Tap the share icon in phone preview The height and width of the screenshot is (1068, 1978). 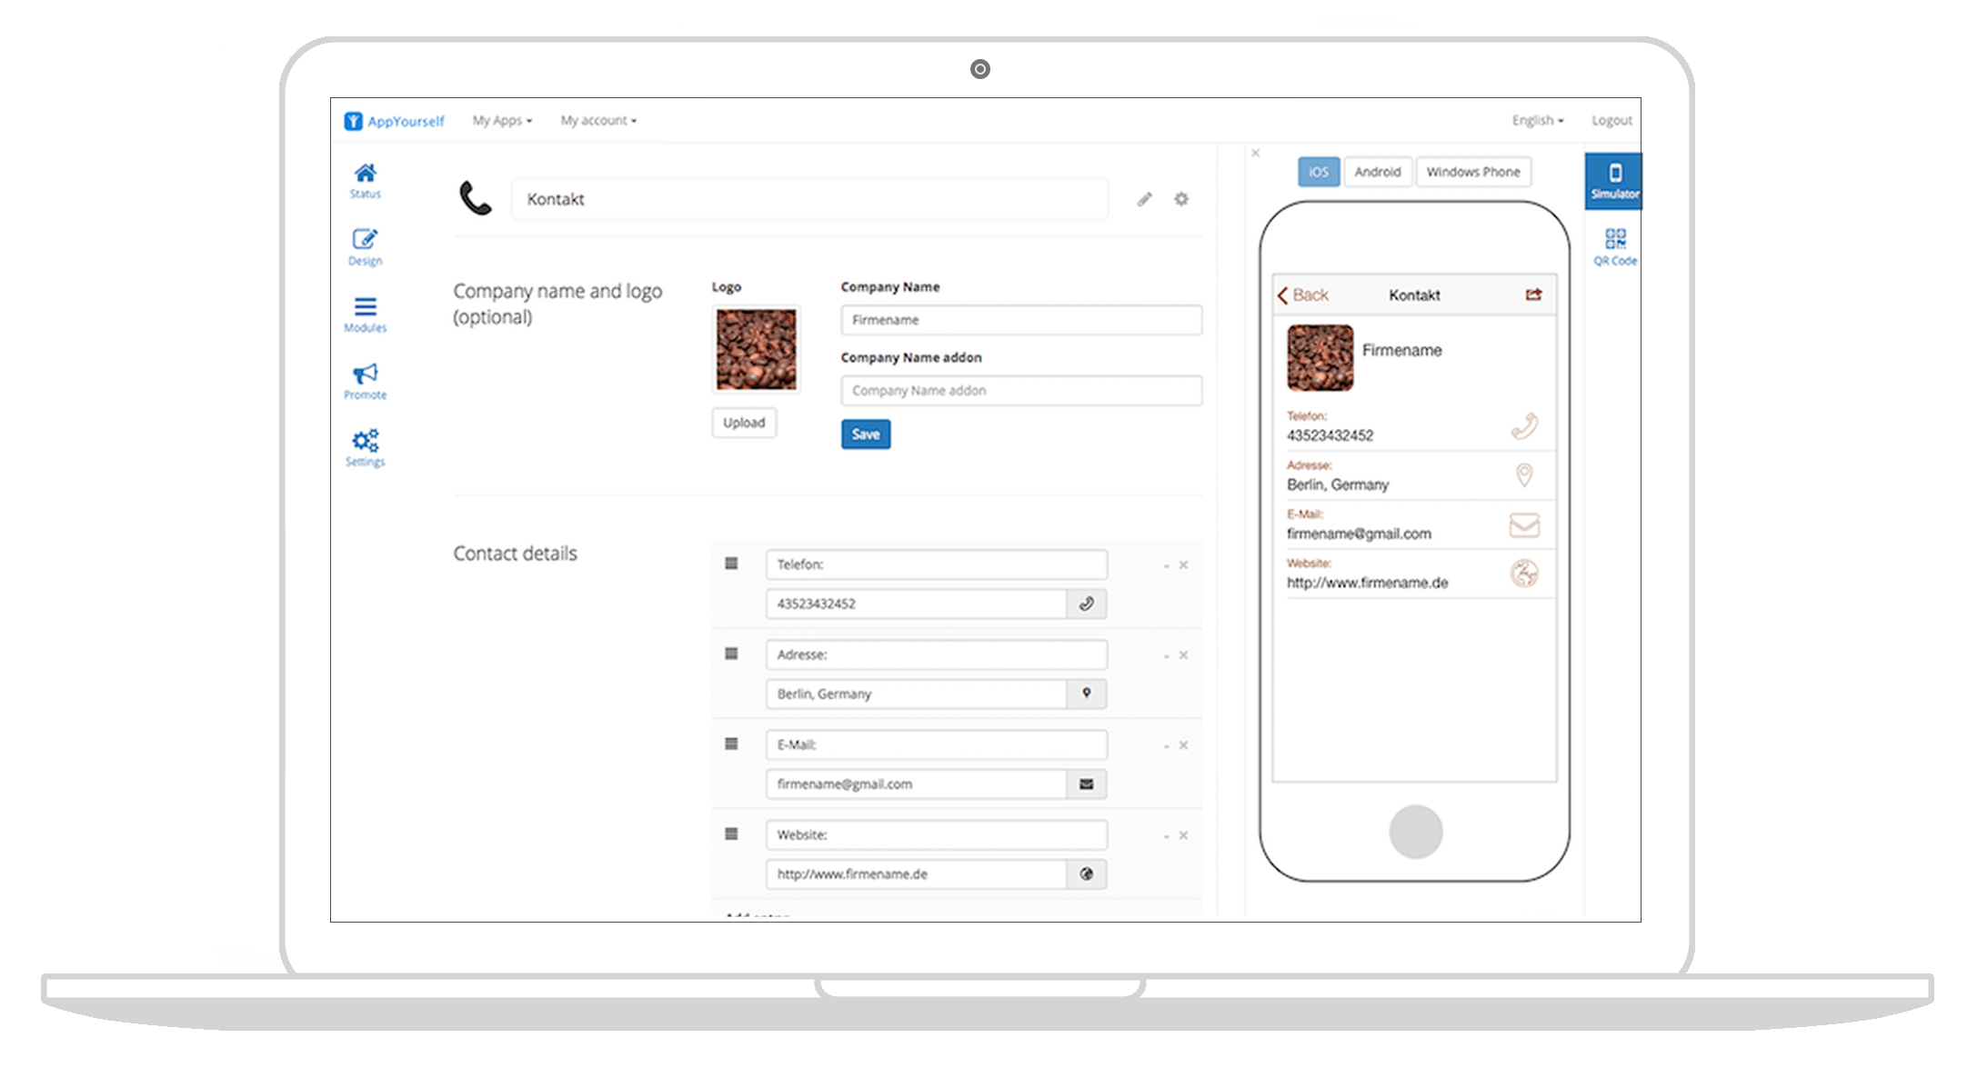tap(1533, 294)
